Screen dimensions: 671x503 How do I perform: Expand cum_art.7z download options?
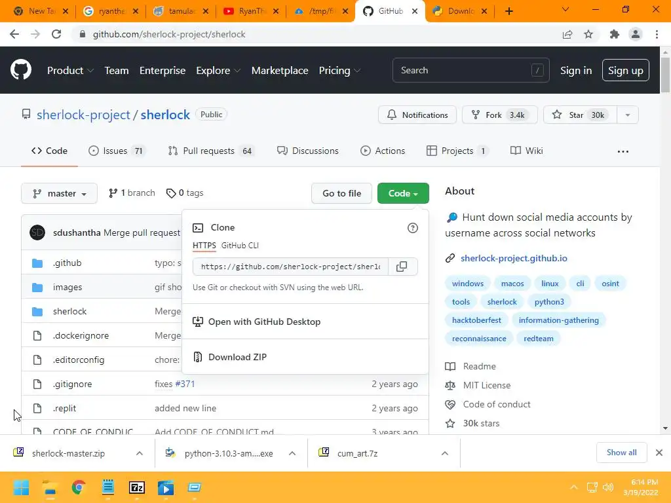click(x=445, y=453)
